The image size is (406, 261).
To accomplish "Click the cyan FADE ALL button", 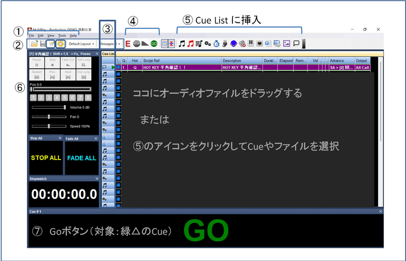I will click(x=82, y=158).
